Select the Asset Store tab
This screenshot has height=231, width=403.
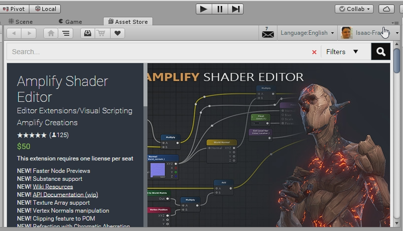click(x=128, y=21)
